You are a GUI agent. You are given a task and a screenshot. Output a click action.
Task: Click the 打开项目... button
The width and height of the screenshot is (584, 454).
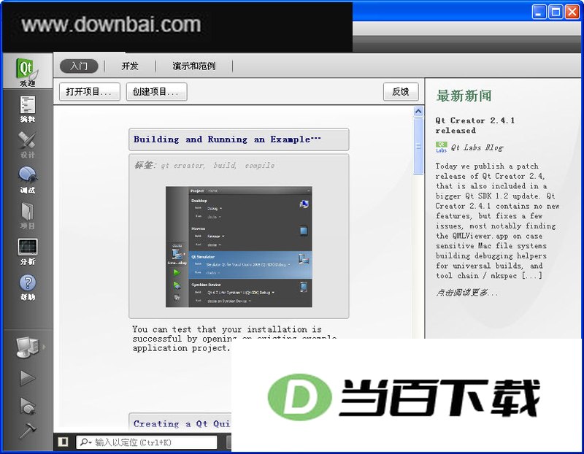[89, 92]
